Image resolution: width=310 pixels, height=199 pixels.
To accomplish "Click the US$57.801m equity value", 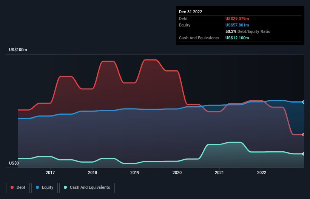I will [237, 25].
